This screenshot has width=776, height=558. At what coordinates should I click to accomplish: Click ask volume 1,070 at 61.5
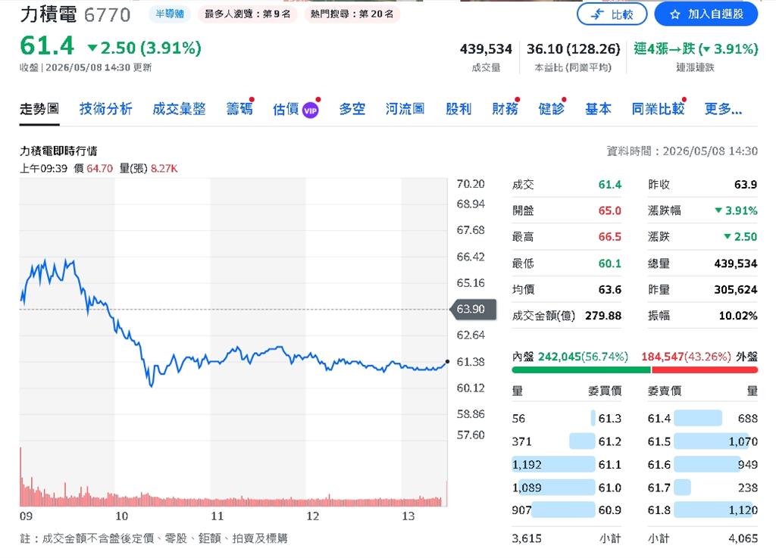pos(743,441)
